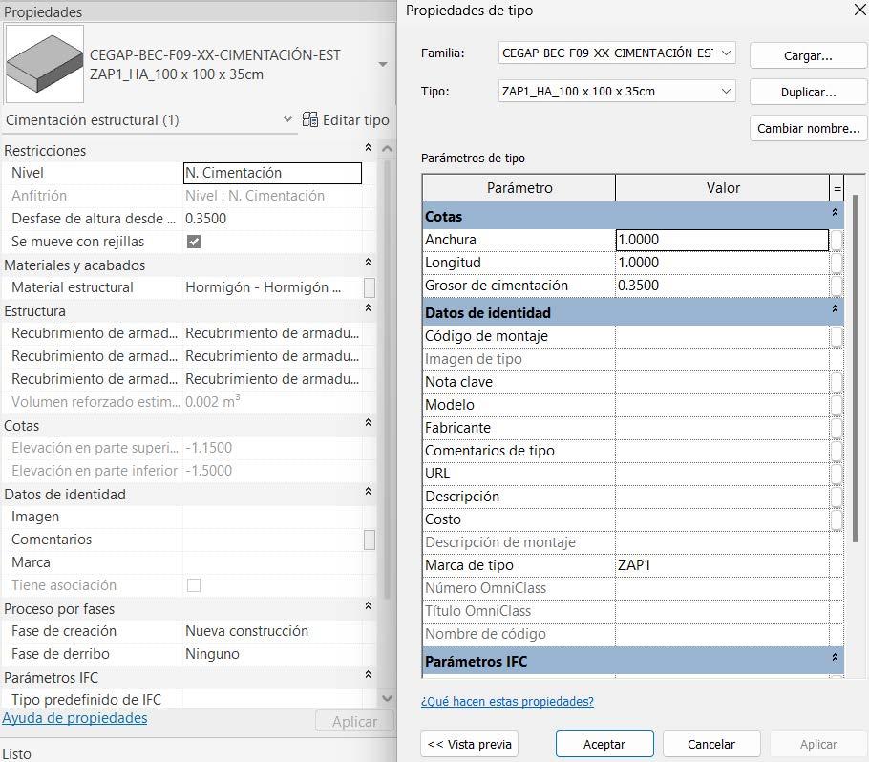Click the Nota clave associate parameter button
Image resolution: width=869 pixels, height=762 pixels.
point(837,382)
